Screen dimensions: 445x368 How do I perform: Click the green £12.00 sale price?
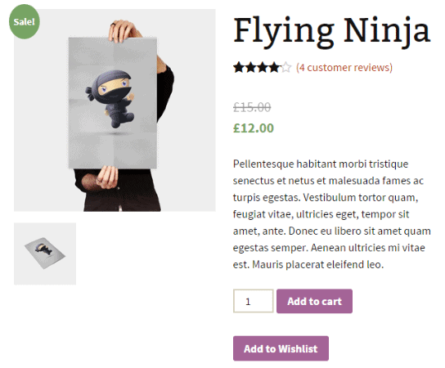click(x=254, y=128)
